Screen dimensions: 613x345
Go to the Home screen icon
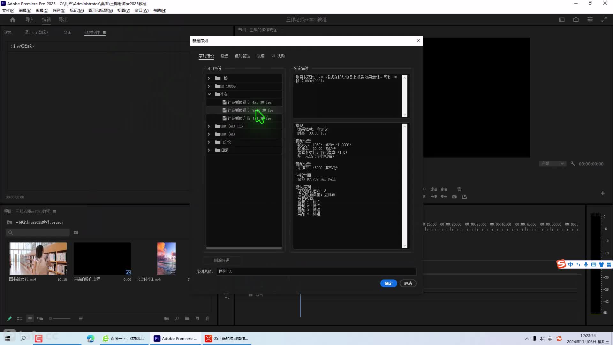(x=13, y=19)
